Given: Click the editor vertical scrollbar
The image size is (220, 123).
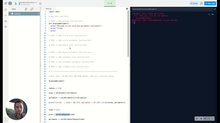Looking at the screenshot, I should [128, 33].
